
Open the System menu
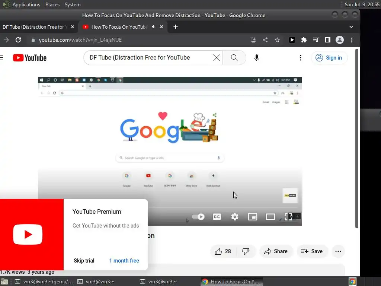(73, 4)
